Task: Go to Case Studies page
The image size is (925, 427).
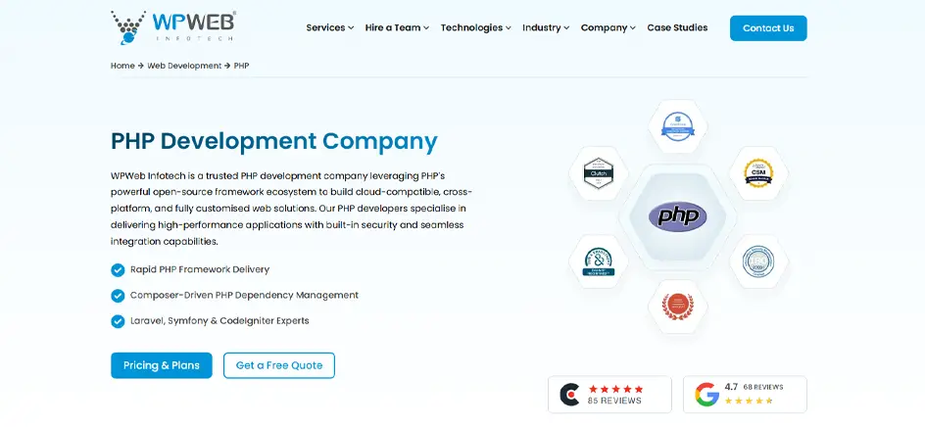Action: click(x=677, y=27)
